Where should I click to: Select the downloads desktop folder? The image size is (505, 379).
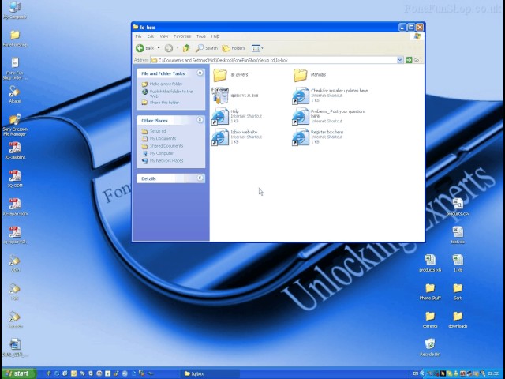458,320
